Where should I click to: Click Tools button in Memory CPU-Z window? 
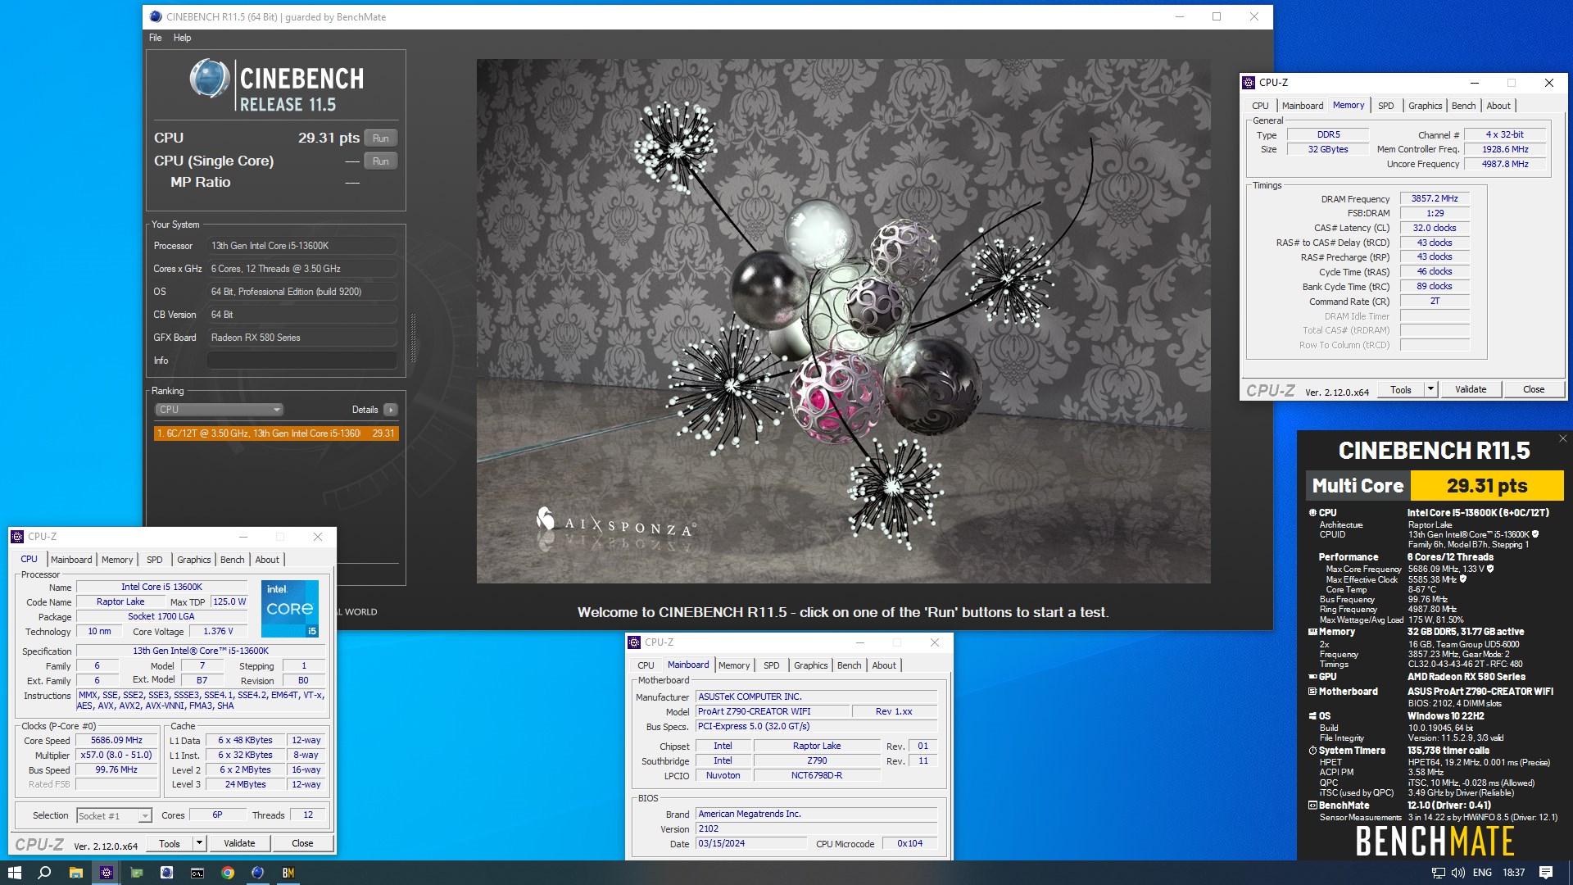tap(1401, 389)
